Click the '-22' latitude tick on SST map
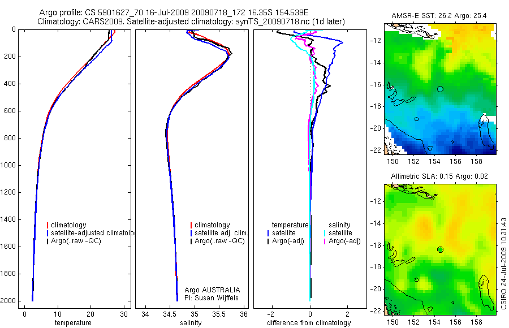 point(376,150)
